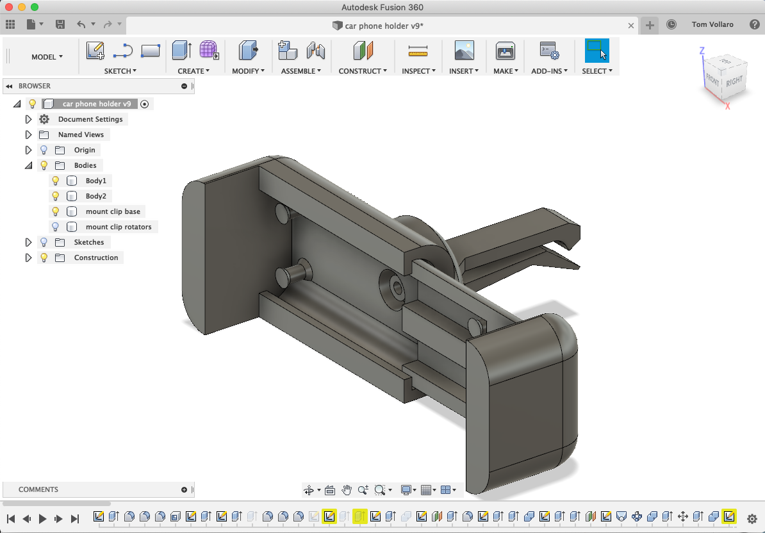This screenshot has height=533, width=765.
Task: Click the last highlighted sketch in timeline
Action: coord(729,516)
